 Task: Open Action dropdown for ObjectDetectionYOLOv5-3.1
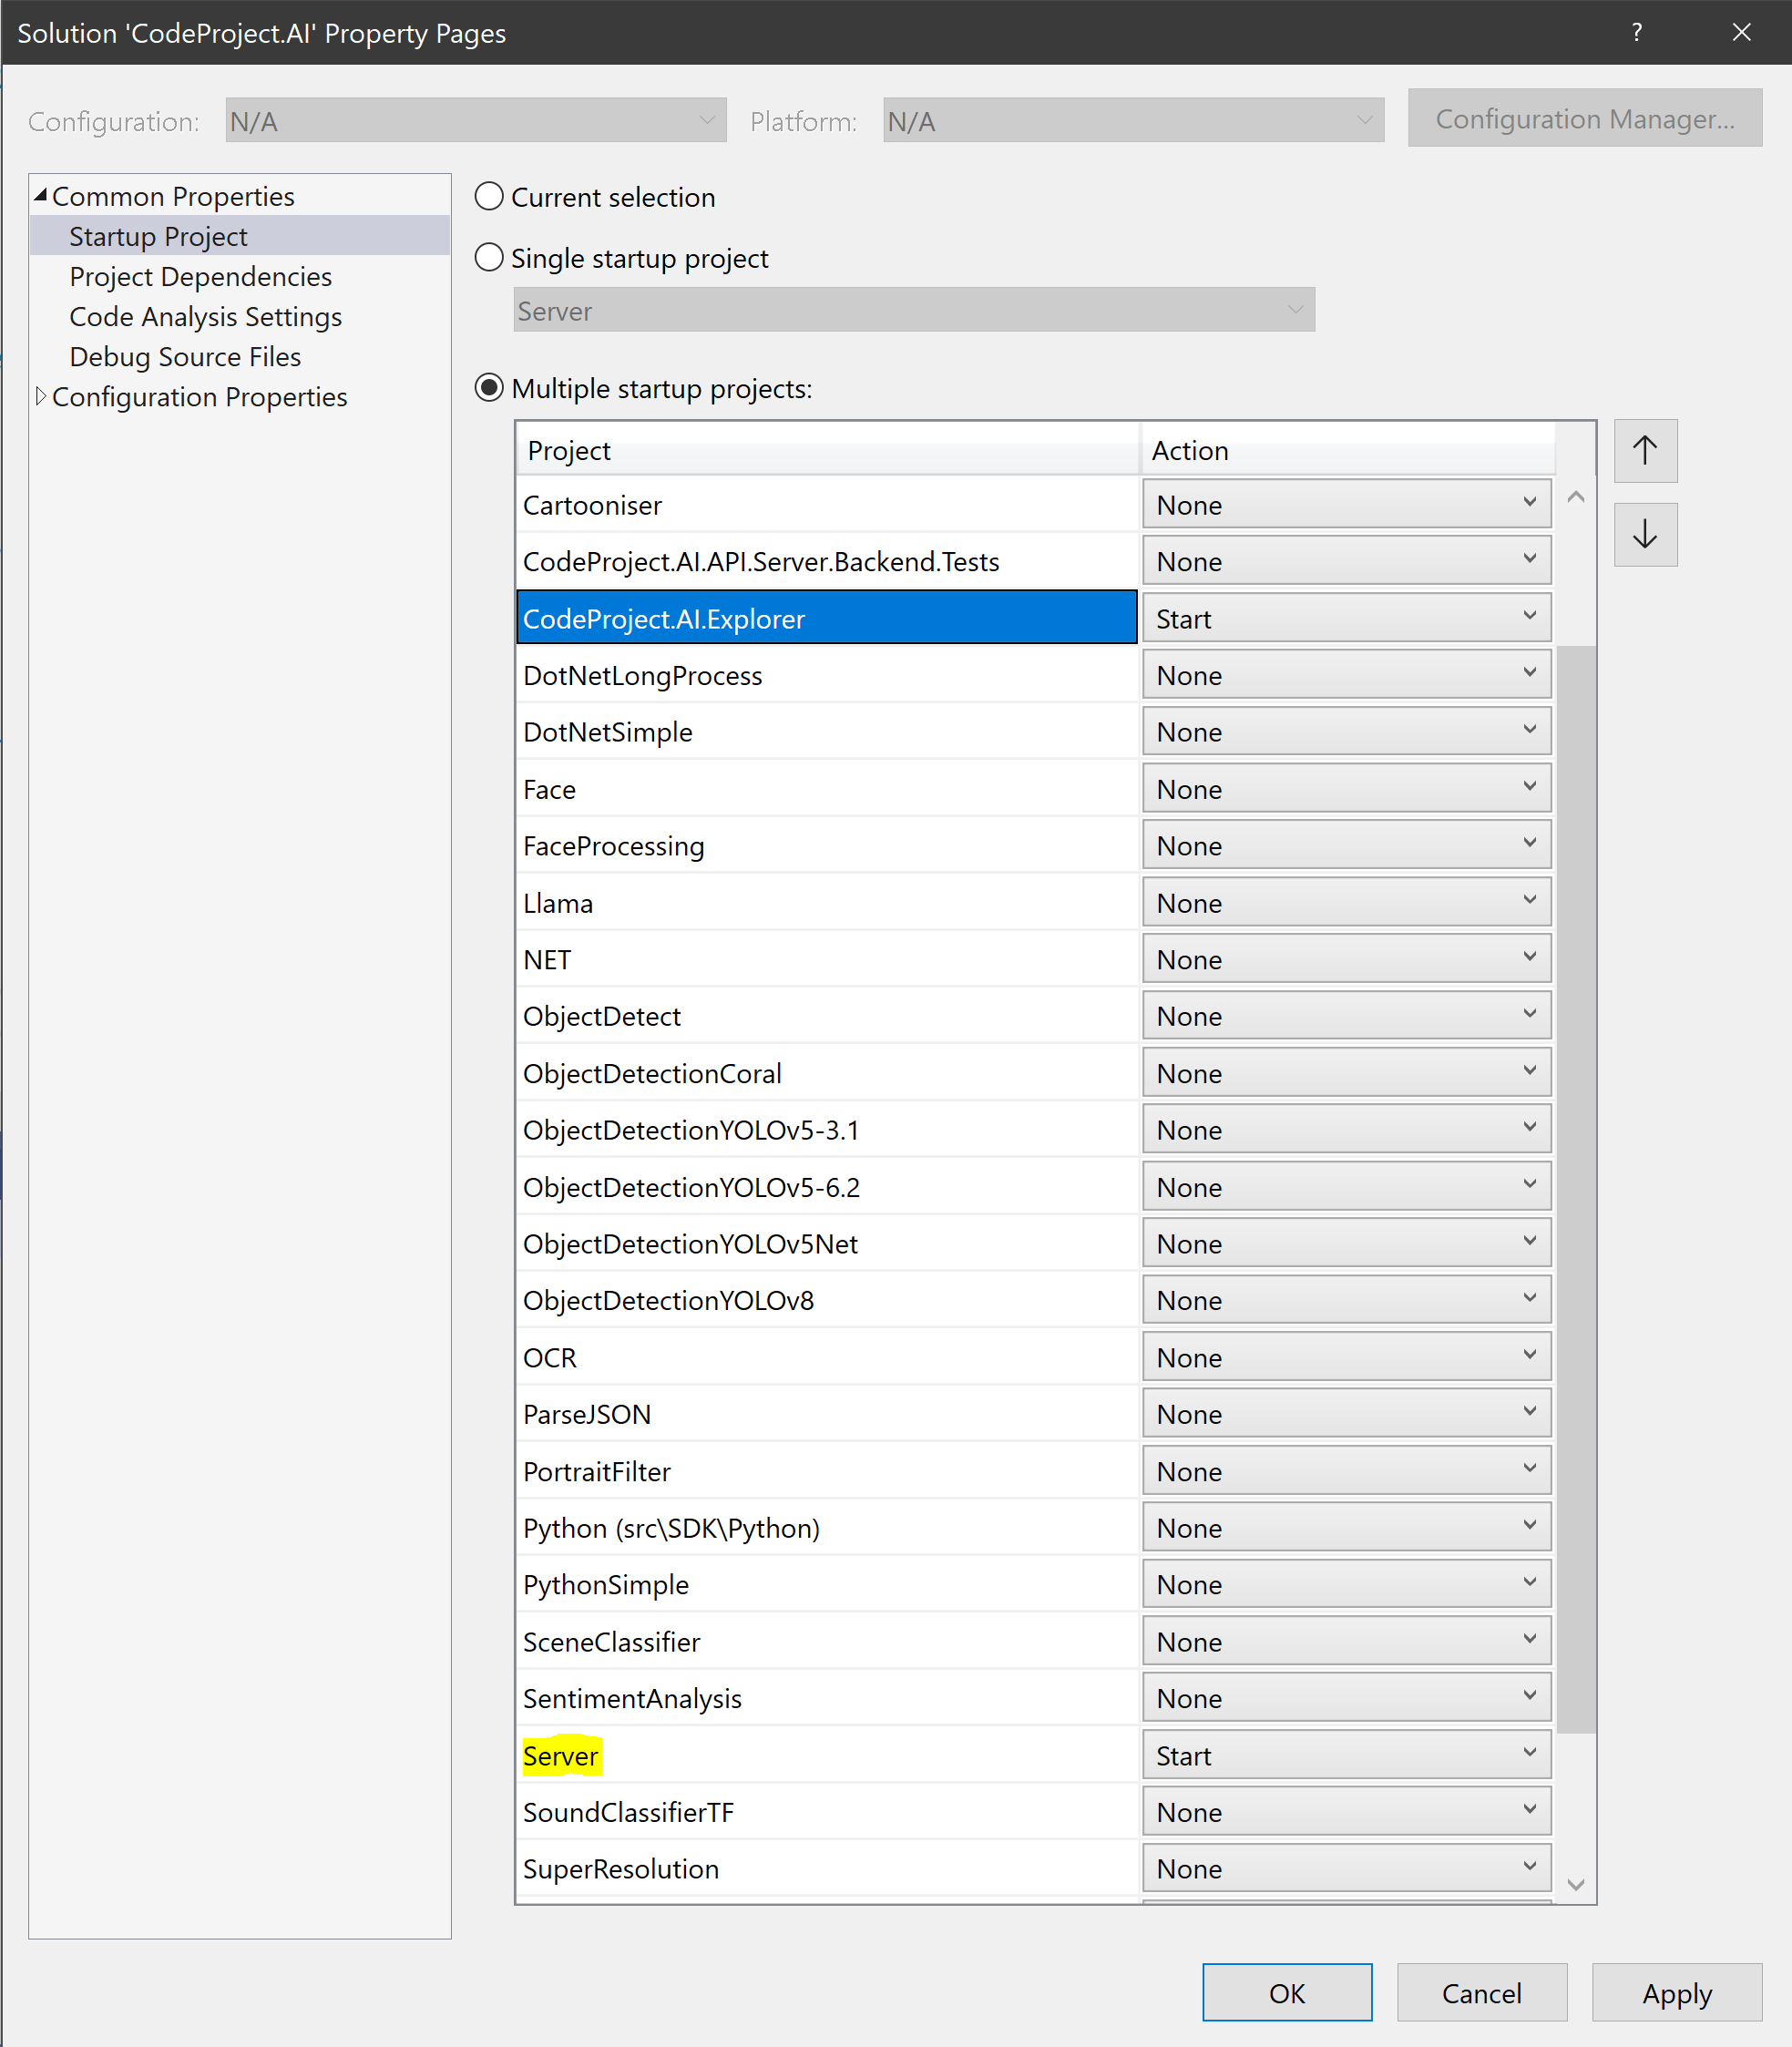click(x=1346, y=1129)
